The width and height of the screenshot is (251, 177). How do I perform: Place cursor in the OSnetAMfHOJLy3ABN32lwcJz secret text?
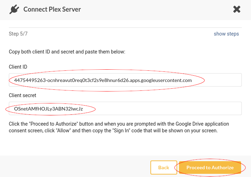[x=48, y=109]
